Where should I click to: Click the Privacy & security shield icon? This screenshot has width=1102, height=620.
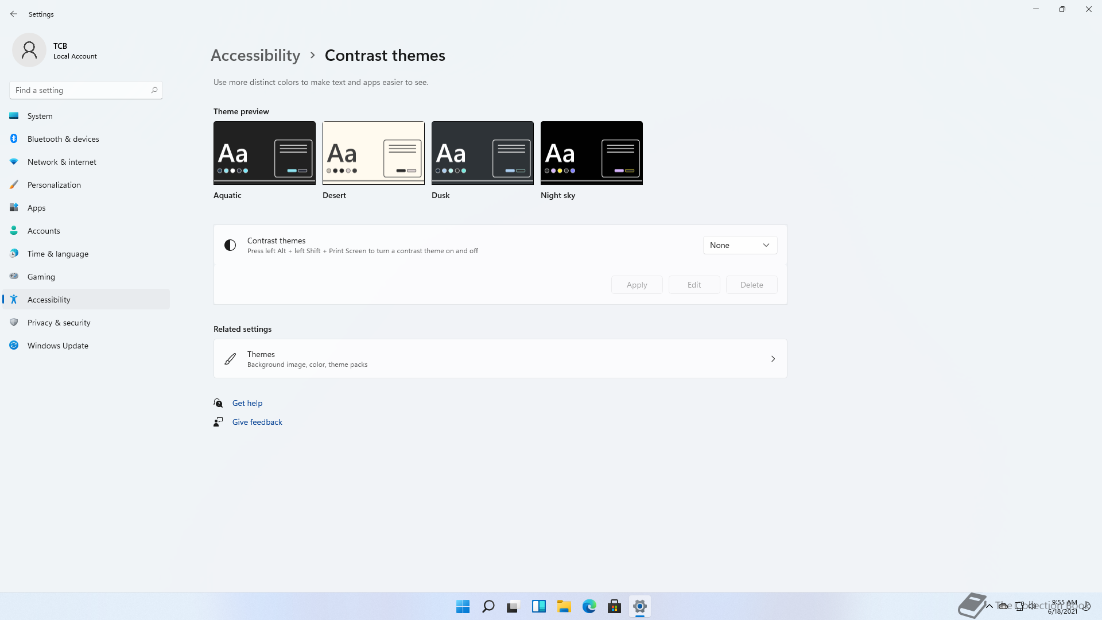coord(14,323)
